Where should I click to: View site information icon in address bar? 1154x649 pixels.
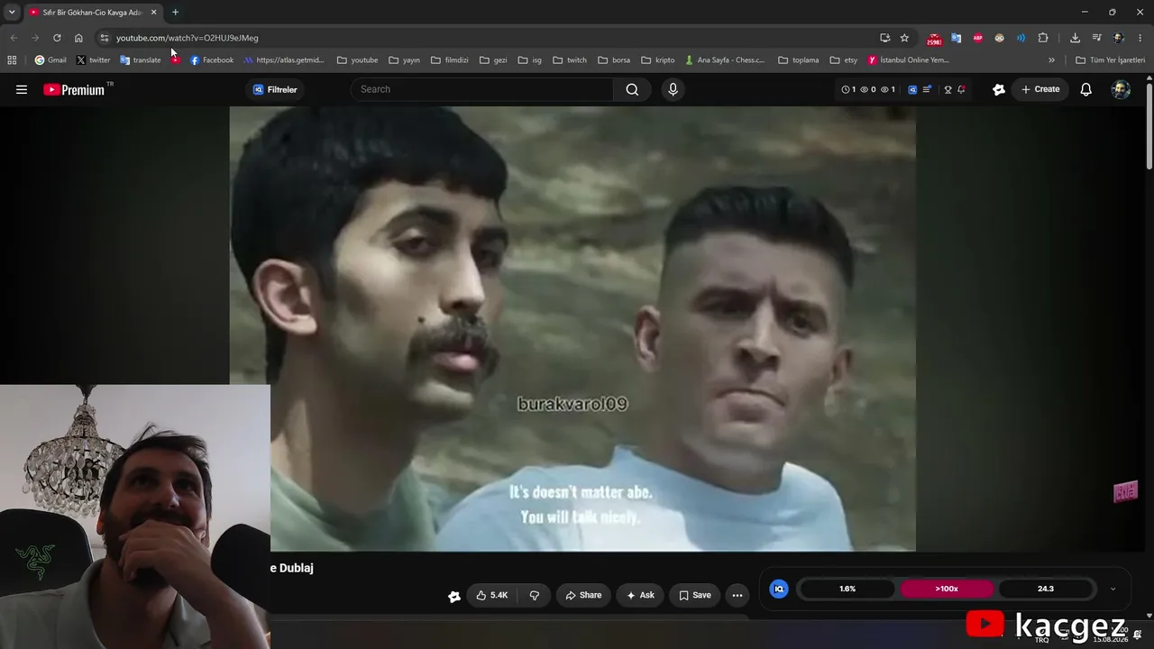point(105,38)
